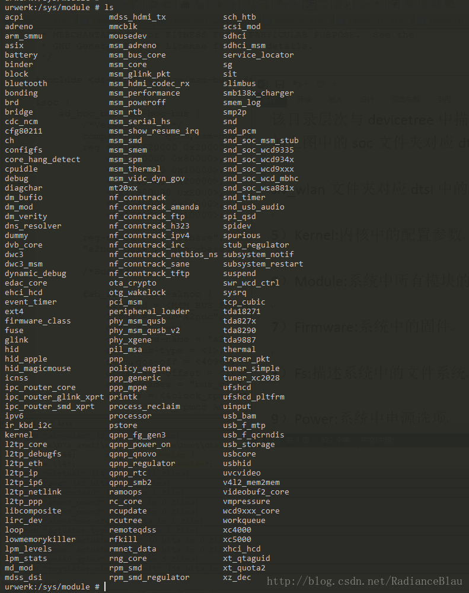Select the 'adreno' directory name
This screenshot has height=593, width=469.
(x=19, y=27)
